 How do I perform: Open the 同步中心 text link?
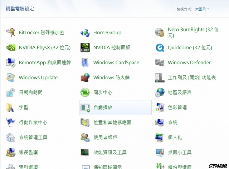coord(103,93)
